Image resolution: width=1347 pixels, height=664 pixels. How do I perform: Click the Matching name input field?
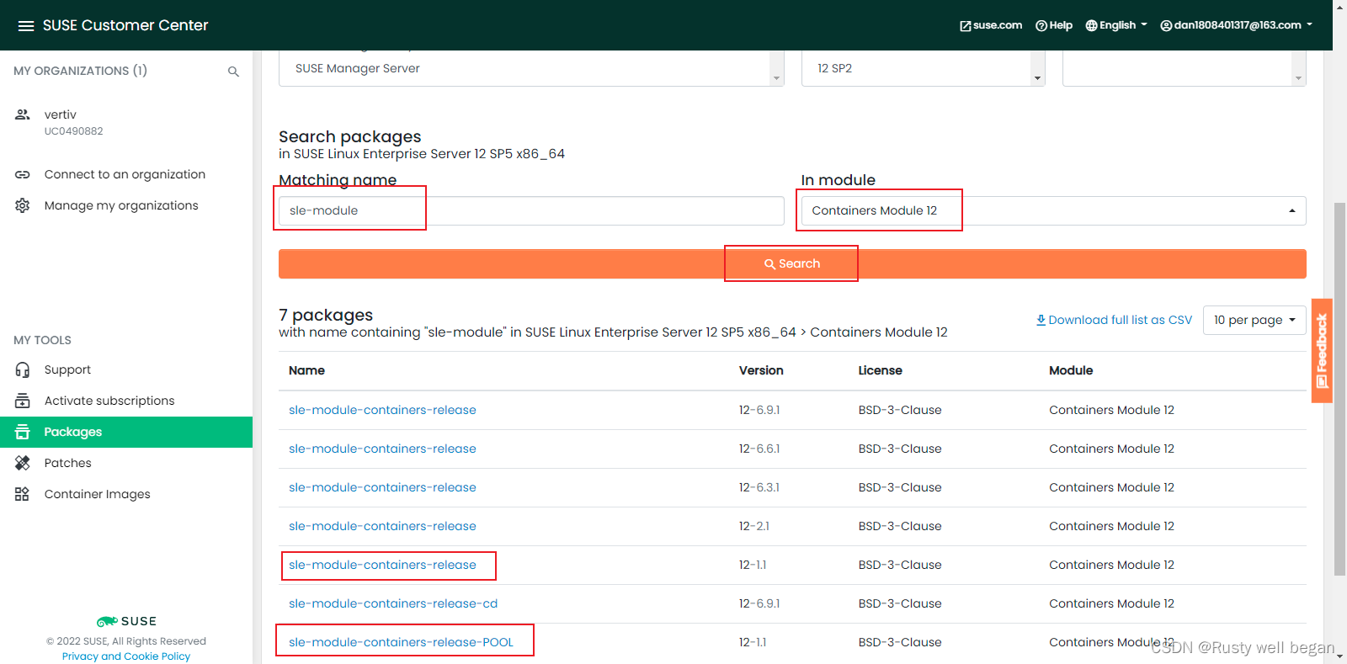click(x=531, y=210)
